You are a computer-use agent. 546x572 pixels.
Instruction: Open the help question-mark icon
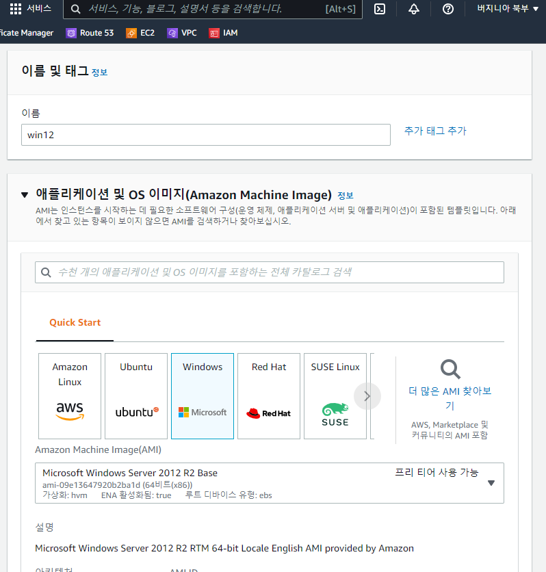(448, 9)
